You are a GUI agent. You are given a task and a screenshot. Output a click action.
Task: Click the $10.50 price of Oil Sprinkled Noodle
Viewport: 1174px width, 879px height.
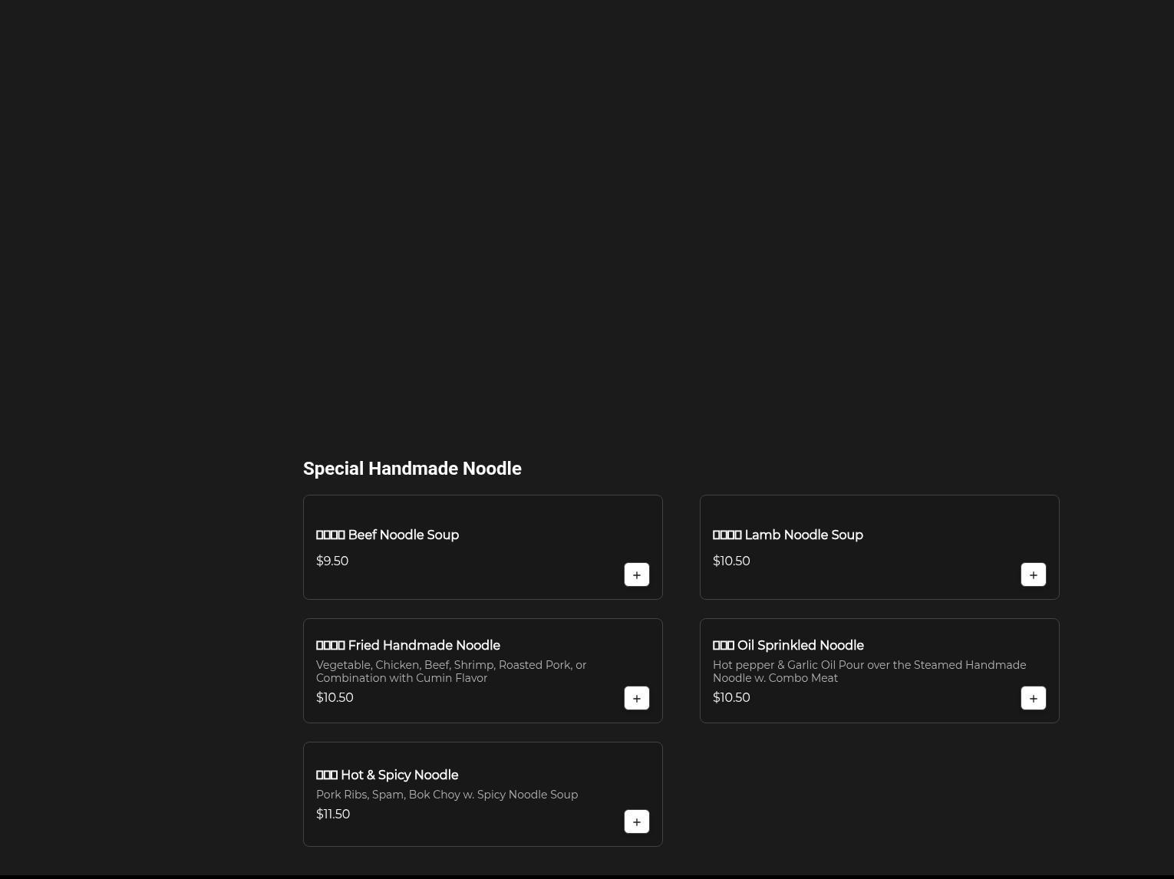(731, 698)
